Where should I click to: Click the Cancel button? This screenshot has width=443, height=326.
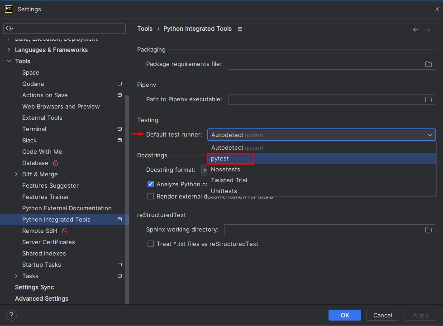coord(382,315)
